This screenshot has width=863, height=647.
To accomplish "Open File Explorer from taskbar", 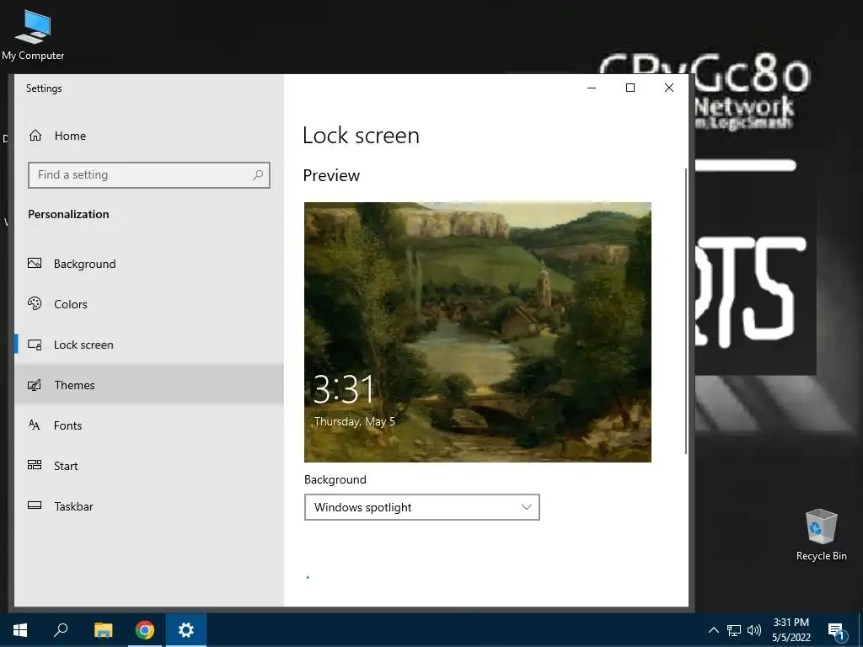I will click(x=103, y=630).
